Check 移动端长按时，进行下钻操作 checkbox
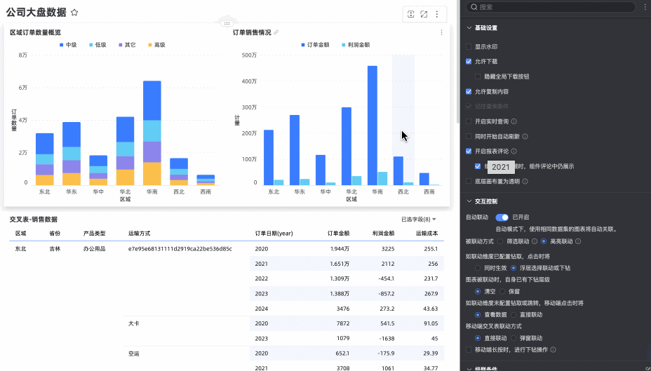This screenshot has width=651, height=371. tap(469, 350)
